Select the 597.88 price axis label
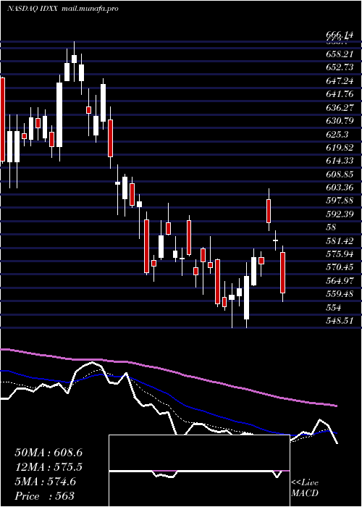 (x=340, y=201)
